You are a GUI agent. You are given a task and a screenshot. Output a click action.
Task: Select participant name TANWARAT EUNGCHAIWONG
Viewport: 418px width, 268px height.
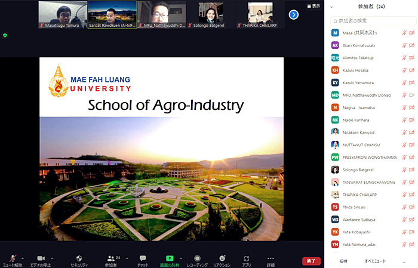369,182
